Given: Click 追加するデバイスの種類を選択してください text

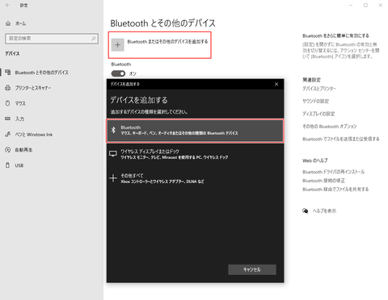Looking at the screenshot, I should click(x=149, y=112).
